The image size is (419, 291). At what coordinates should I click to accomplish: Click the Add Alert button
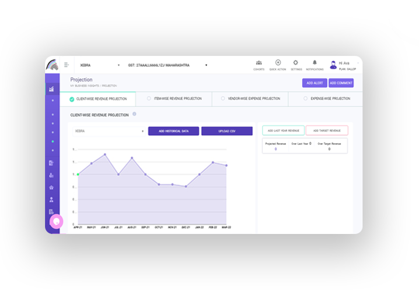tap(314, 83)
